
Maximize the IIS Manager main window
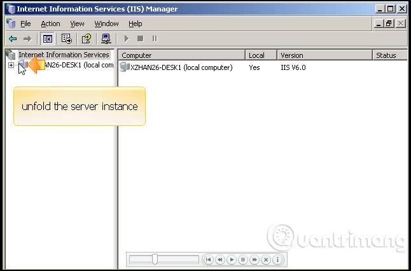tap(390, 9)
